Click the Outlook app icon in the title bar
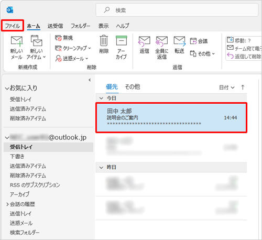The image size is (262, 240). [10, 10]
